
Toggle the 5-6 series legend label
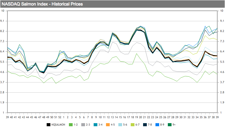125,125
